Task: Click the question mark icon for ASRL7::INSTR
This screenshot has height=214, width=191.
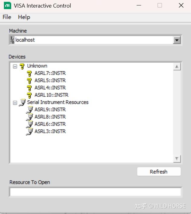Action: tap(29, 73)
